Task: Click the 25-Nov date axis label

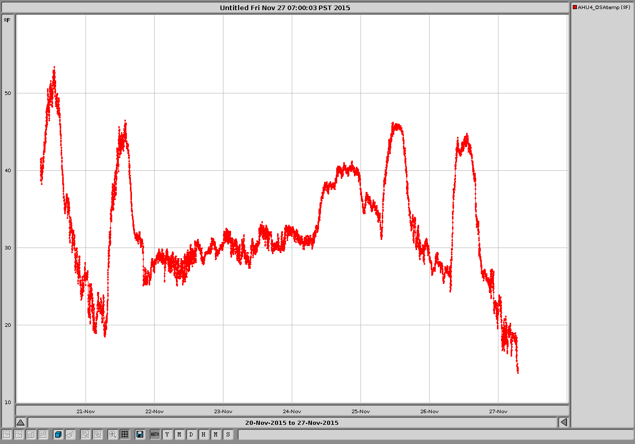Action: [x=360, y=411]
